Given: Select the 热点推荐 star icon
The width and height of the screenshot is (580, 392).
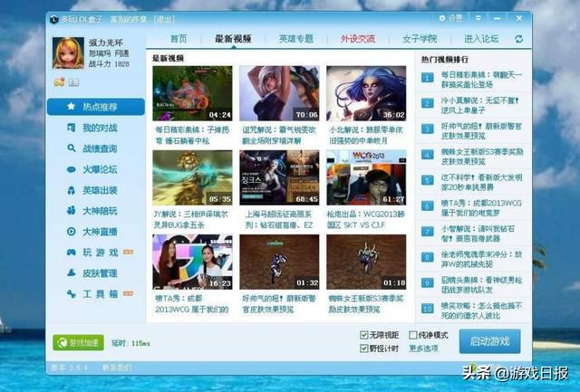Looking at the screenshot, I should (71, 107).
